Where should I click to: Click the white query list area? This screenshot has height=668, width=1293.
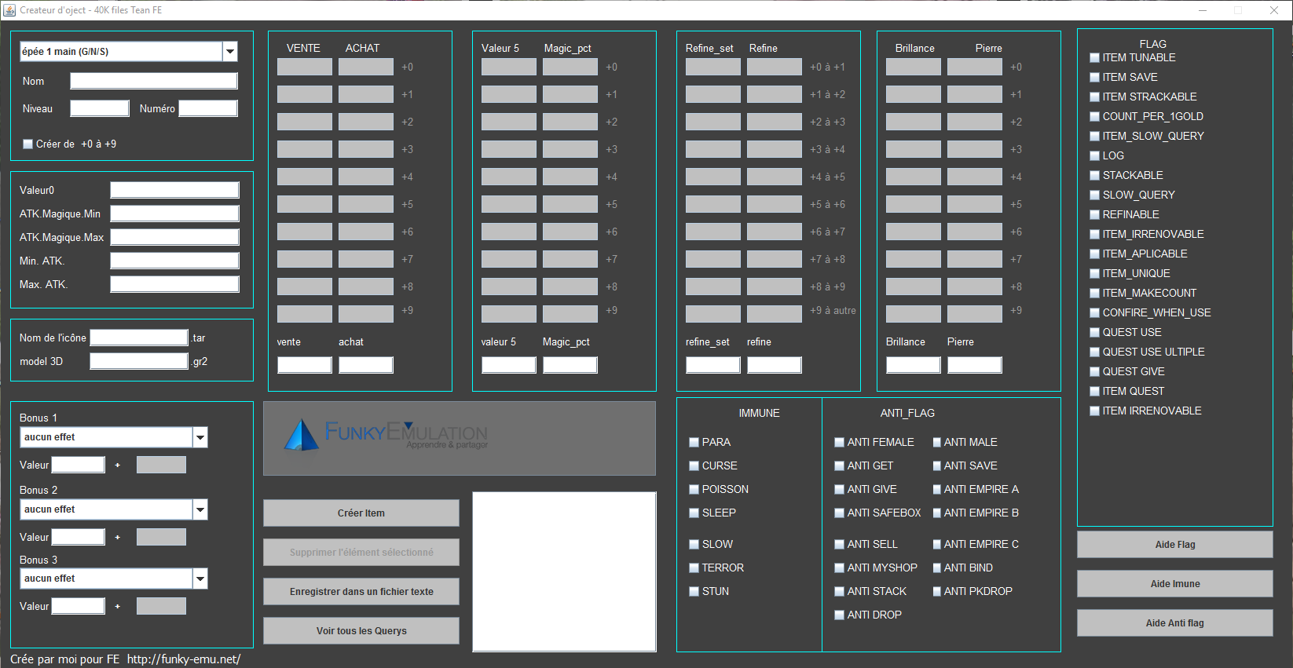coord(564,571)
